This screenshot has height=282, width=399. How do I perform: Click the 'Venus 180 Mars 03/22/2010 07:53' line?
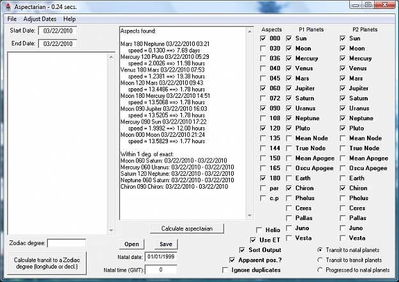(x=162, y=70)
